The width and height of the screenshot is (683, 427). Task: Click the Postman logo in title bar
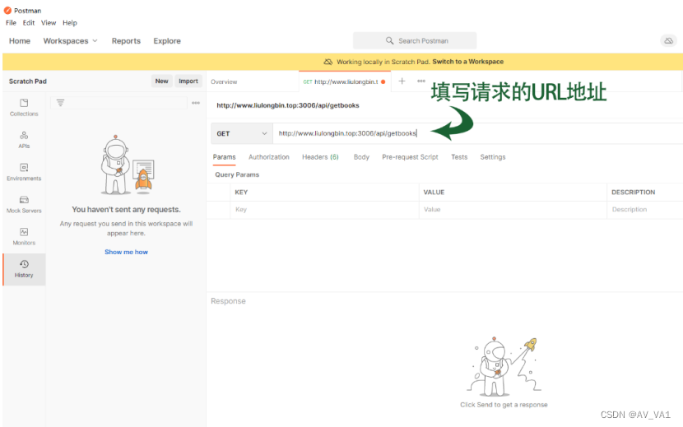(x=7, y=10)
